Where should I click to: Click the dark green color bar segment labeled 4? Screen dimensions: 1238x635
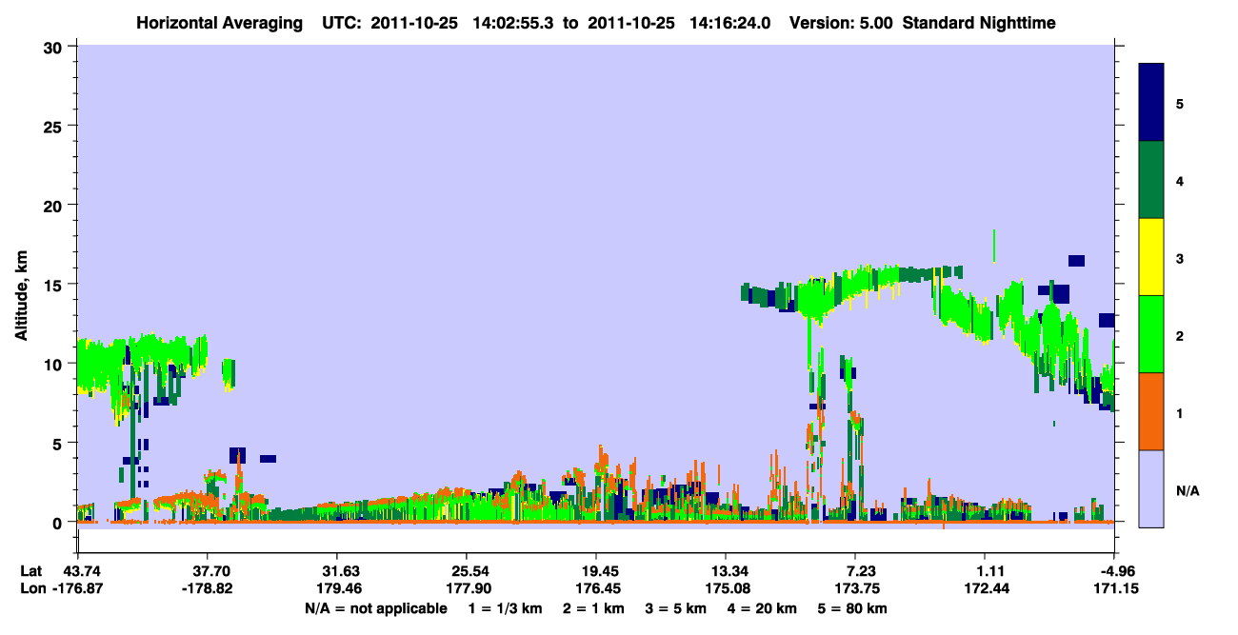(x=1152, y=180)
